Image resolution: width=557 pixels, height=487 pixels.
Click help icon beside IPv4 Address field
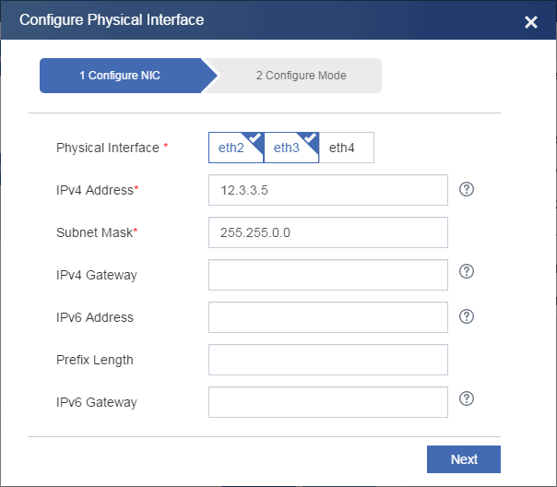(467, 189)
